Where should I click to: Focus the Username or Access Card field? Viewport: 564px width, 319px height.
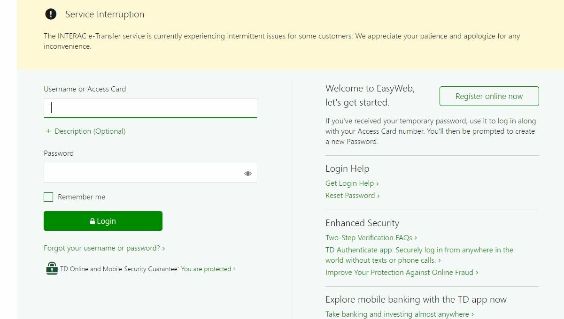tap(150, 108)
